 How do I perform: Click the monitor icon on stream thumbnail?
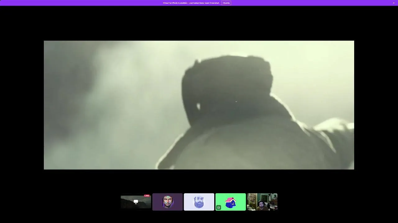point(136,202)
